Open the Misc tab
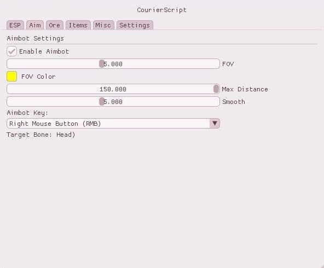Image resolution: width=324 pixels, height=268 pixels. [103, 25]
